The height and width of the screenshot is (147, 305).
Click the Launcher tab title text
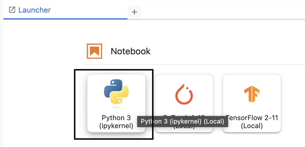point(34,10)
